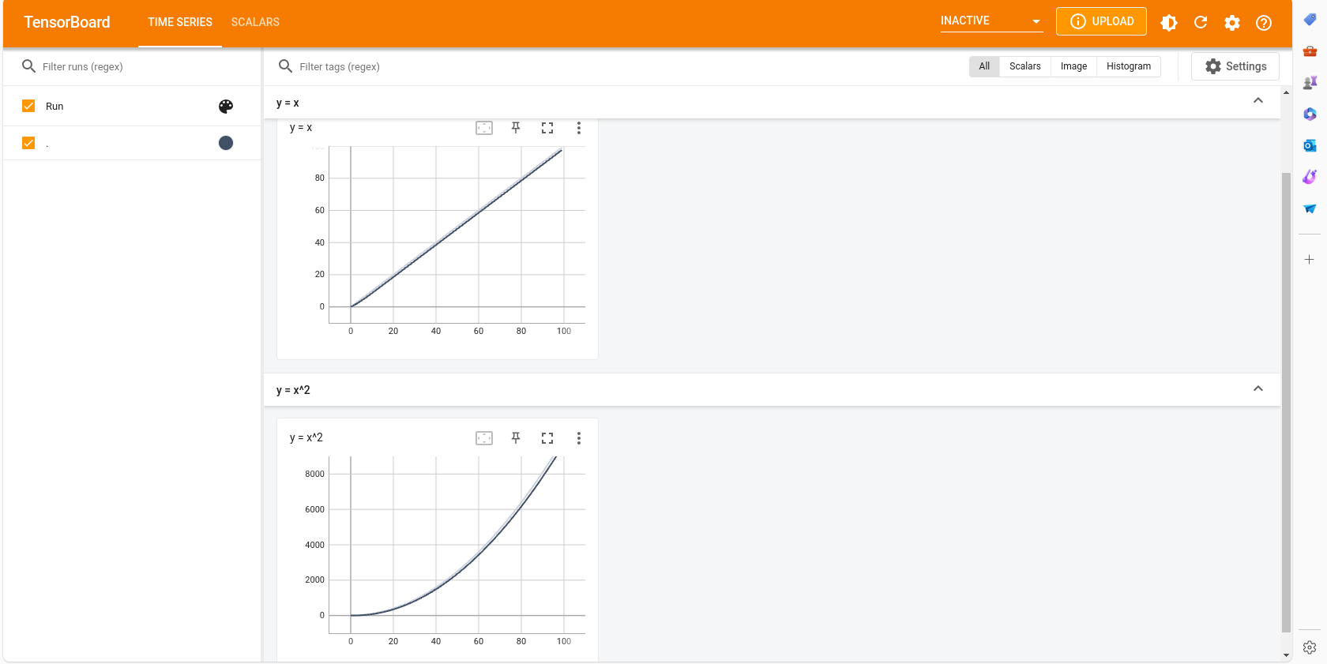Screen dimensions: 1327x664
Task: Select the Scalars filter toggle
Action: [1024, 66]
